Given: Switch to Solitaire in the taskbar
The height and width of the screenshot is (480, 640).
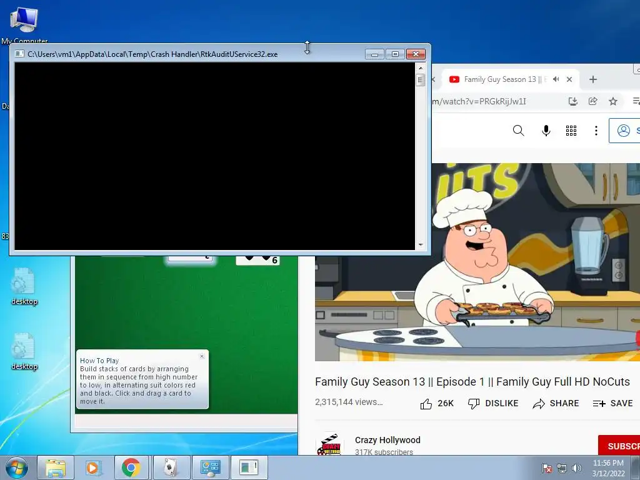Looking at the screenshot, I should tap(171, 467).
